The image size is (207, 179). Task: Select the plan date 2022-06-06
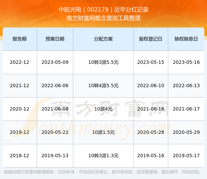pos(55,86)
